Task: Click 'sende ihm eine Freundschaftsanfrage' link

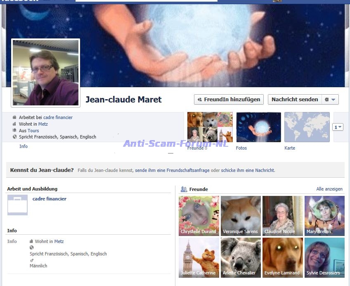Action: point(172,170)
